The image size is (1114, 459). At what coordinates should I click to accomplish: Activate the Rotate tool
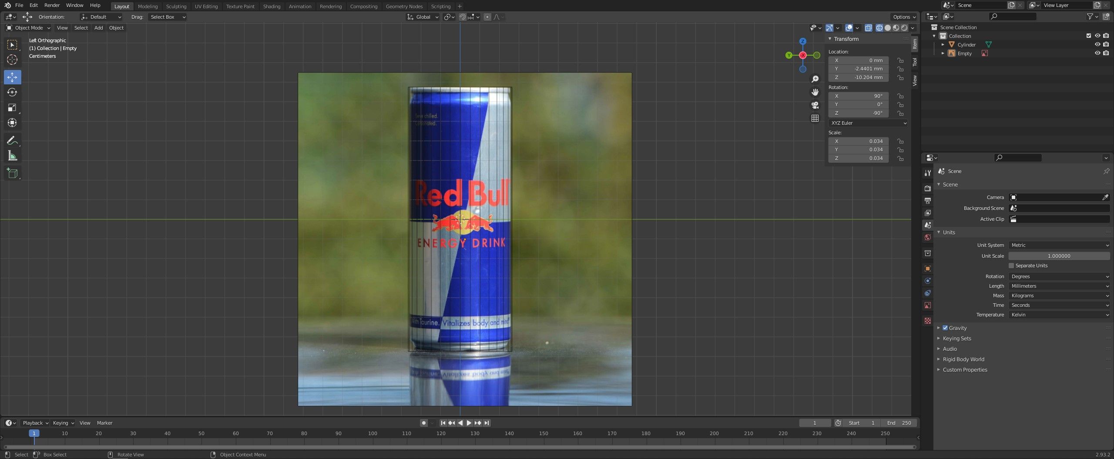coord(12,92)
